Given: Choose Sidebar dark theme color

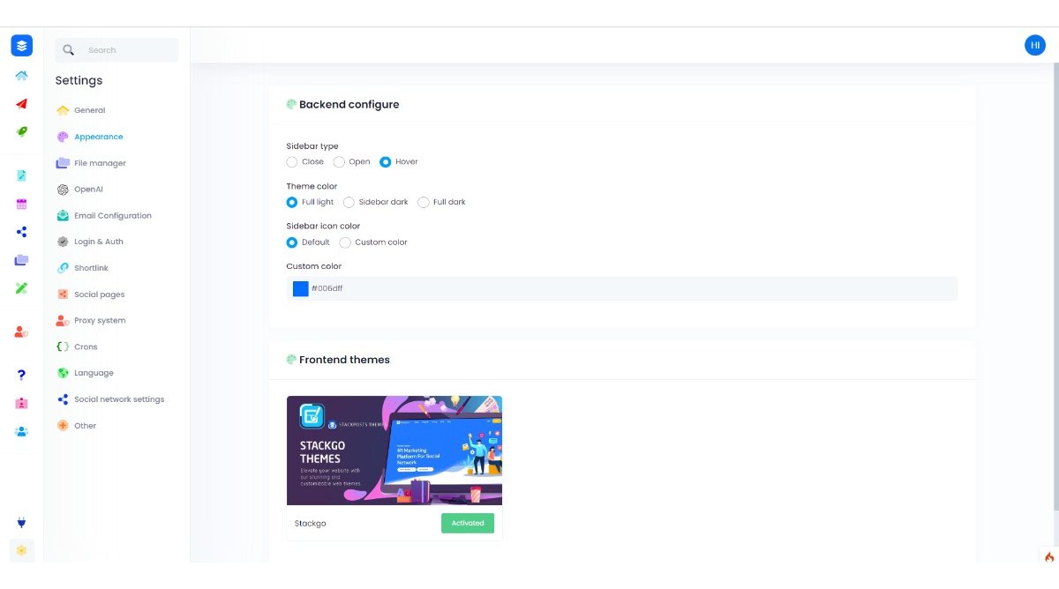Looking at the screenshot, I should tap(349, 202).
